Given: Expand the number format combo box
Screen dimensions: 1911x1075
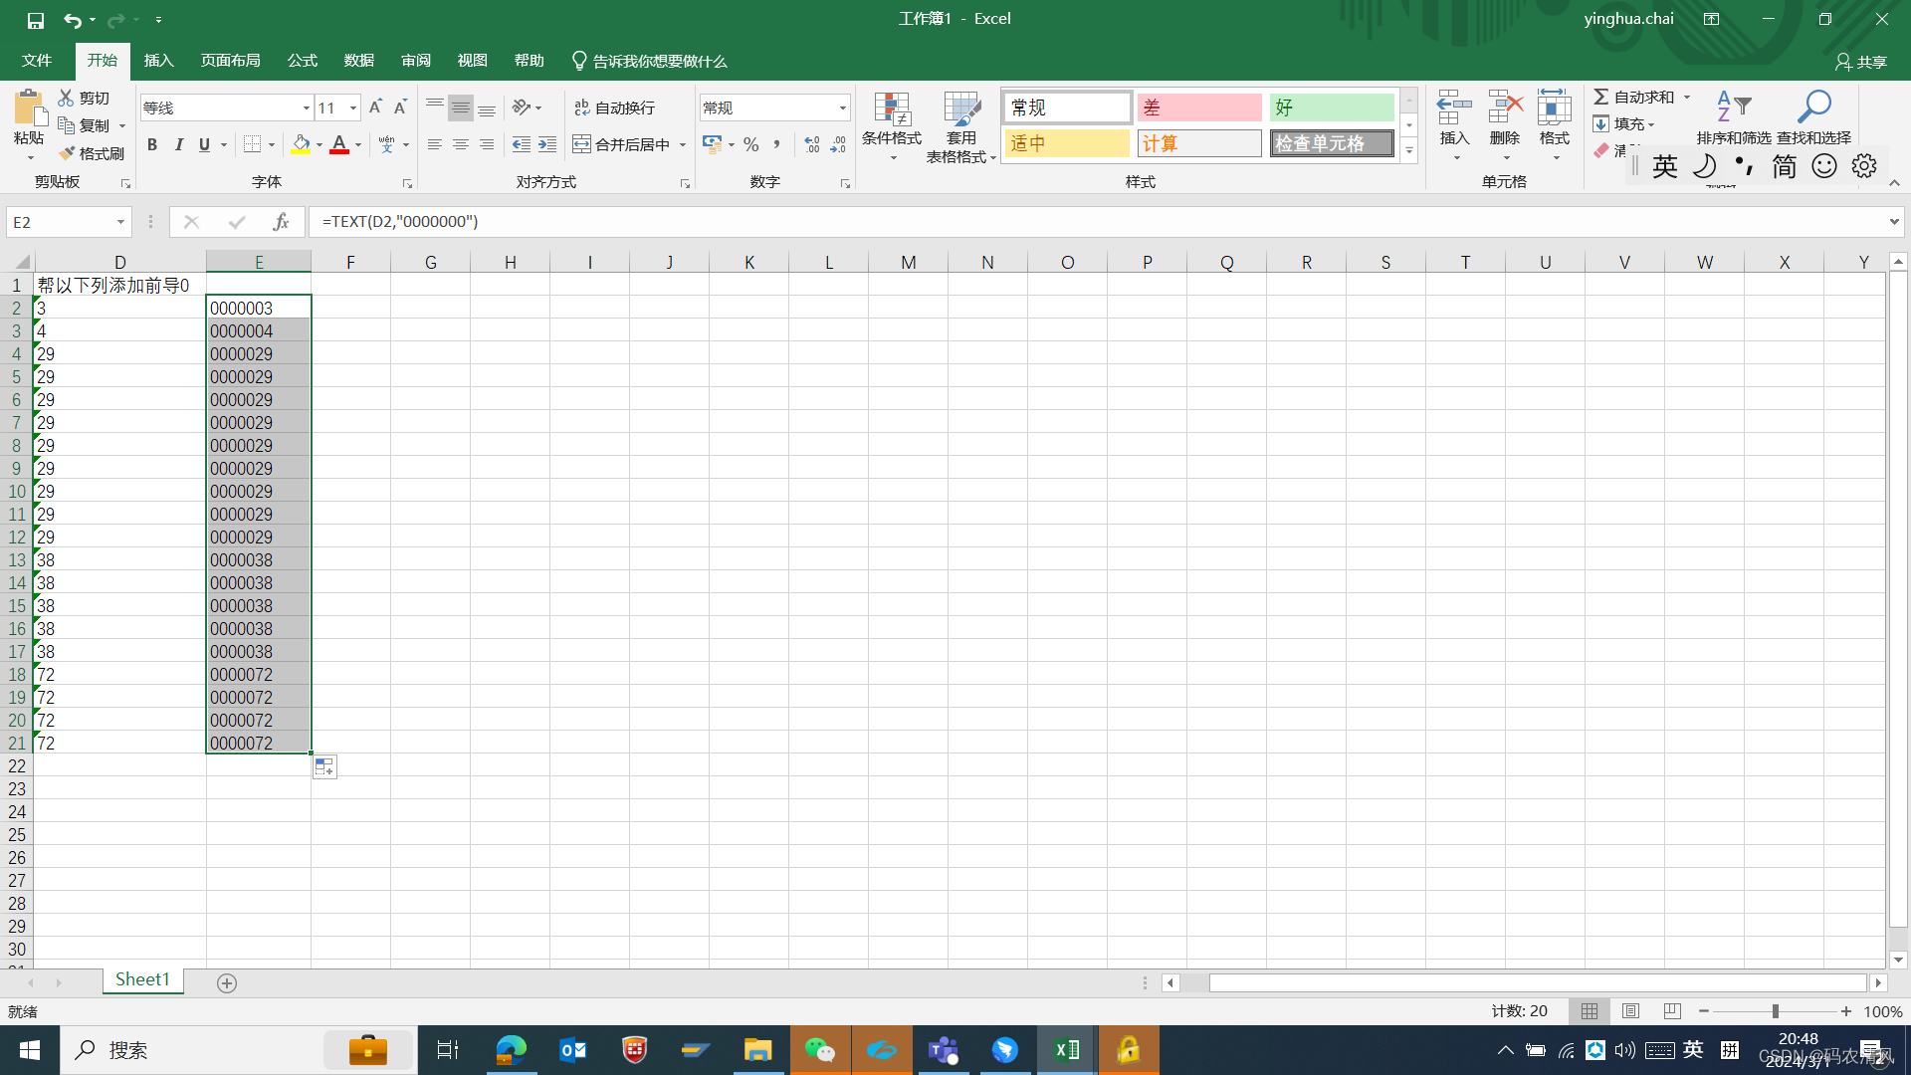Looking at the screenshot, I should 842,107.
